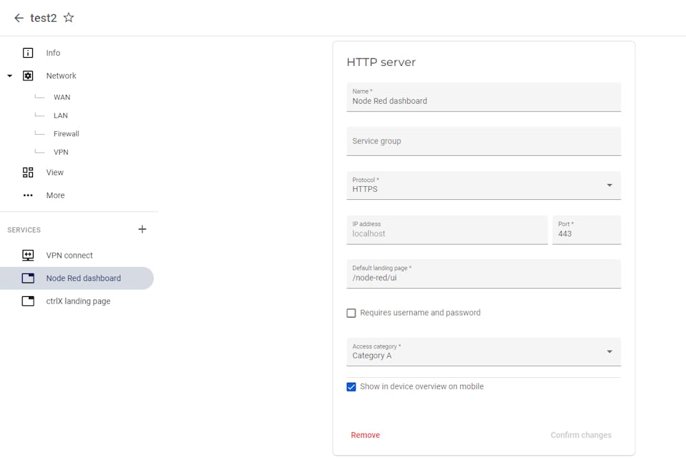
Task: Enable Requires username and password checkbox
Action: coord(352,313)
